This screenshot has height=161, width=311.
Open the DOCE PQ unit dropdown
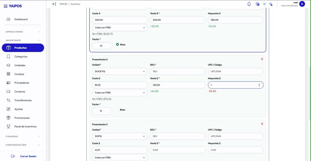tap(119, 71)
